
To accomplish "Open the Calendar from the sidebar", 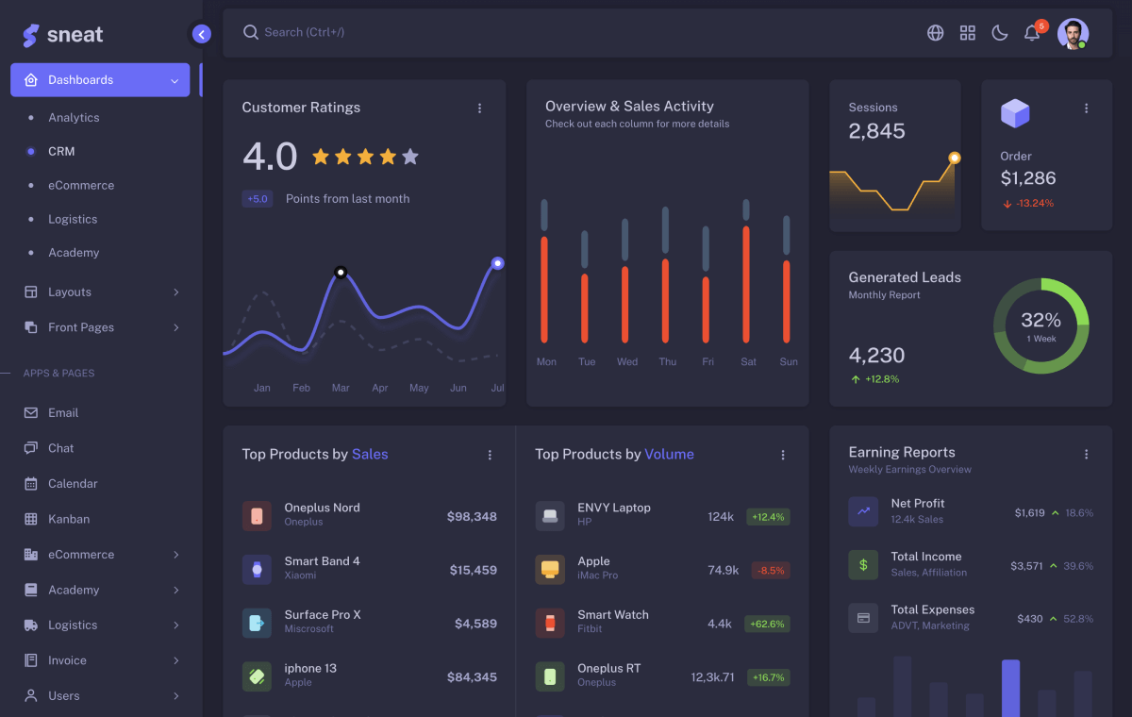I will 31,483.
